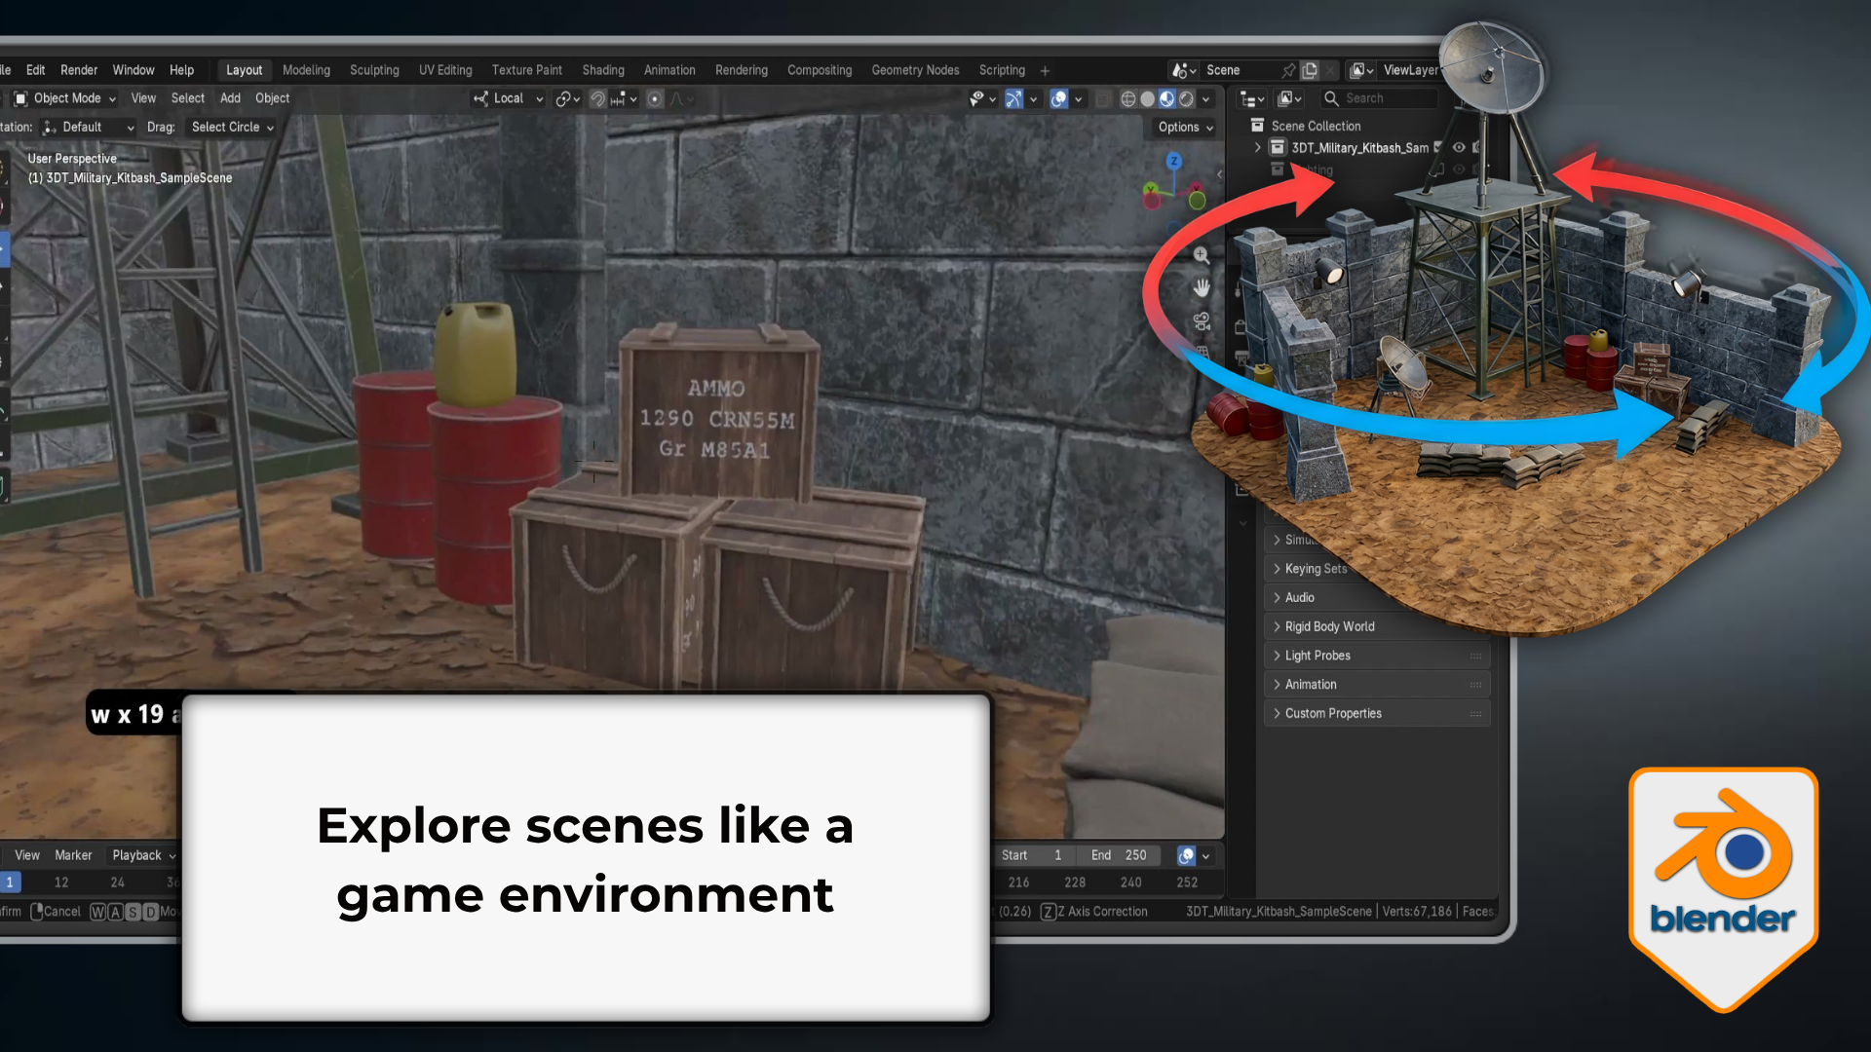
Task: Open the Render menu
Action: point(79,70)
